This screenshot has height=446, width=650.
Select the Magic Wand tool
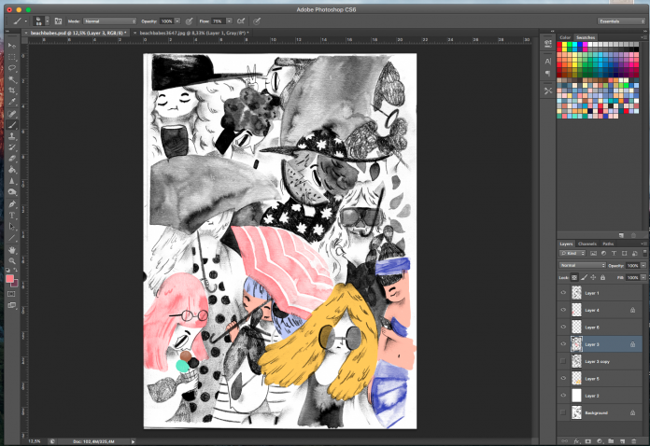(x=11, y=79)
